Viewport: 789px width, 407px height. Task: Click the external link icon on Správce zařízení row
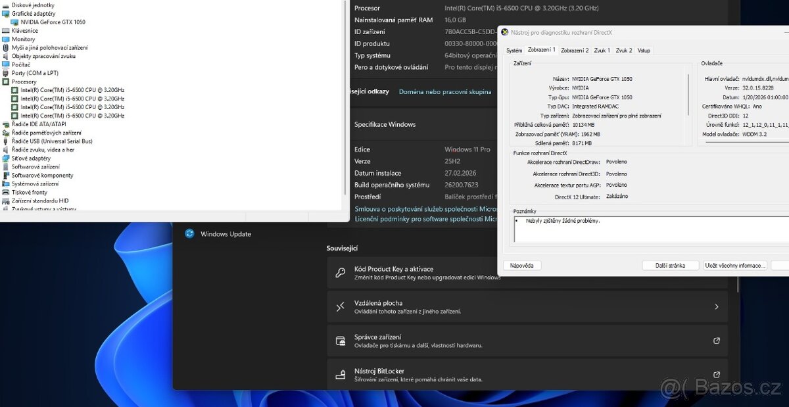[x=717, y=341]
